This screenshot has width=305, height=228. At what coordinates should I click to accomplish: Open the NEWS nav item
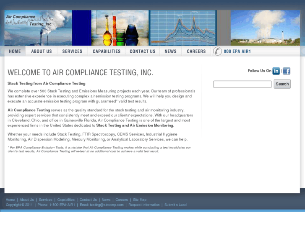point(171,51)
